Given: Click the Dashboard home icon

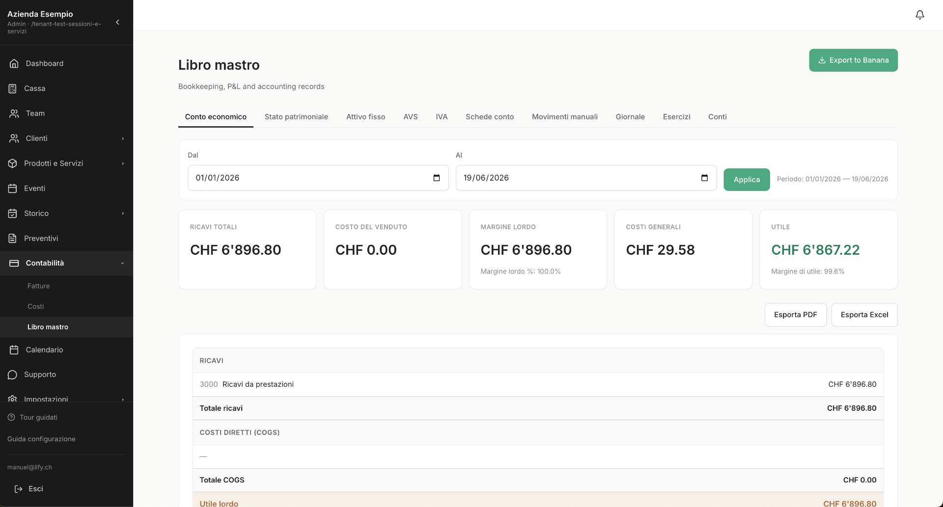Looking at the screenshot, I should pos(14,63).
